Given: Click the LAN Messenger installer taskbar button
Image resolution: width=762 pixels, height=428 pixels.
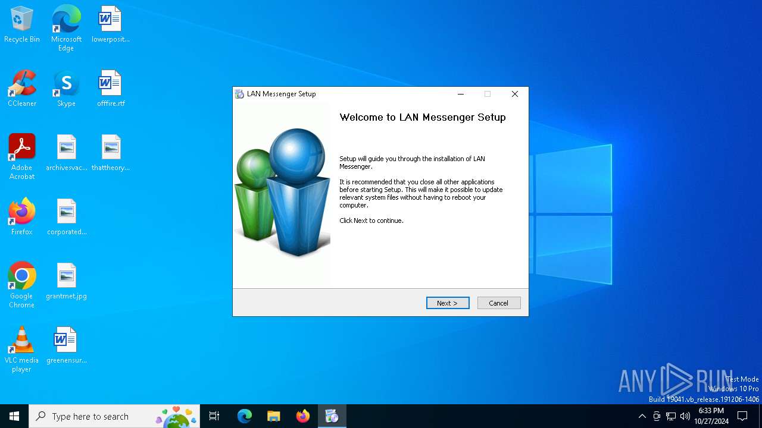Looking at the screenshot, I should tap(332, 416).
